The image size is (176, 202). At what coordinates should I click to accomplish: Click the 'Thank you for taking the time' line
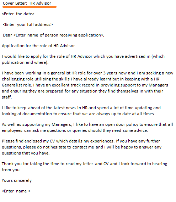point(84,164)
